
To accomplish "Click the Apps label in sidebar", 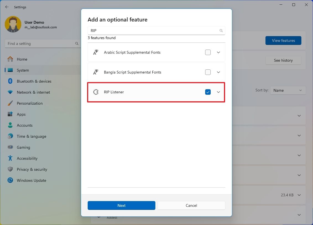I will 21,114.
